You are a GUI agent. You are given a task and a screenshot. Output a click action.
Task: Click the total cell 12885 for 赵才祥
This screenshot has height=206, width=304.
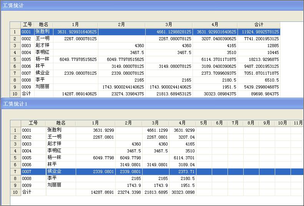pyautogui.click(x=259, y=46)
